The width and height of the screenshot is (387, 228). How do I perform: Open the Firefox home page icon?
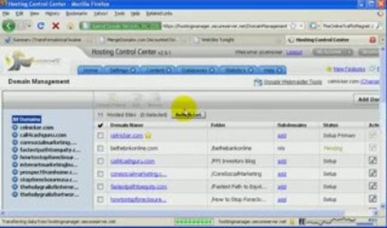tap(71, 26)
